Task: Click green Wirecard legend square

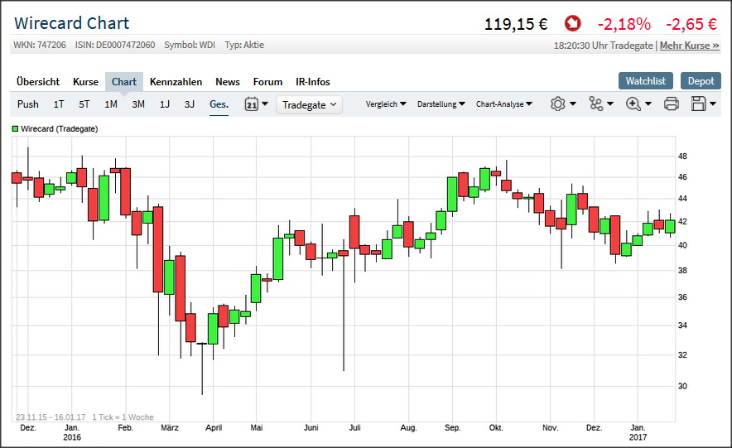Action: pyautogui.click(x=15, y=129)
